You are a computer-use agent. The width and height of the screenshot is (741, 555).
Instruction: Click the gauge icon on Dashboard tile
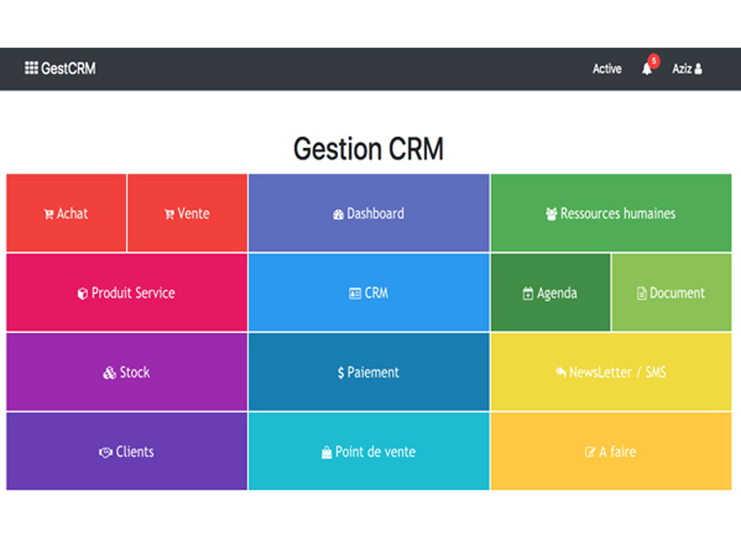click(x=338, y=215)
